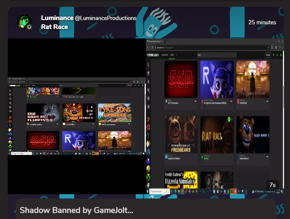Click the address bar in the right recorded browser window

tap(212, 47)
